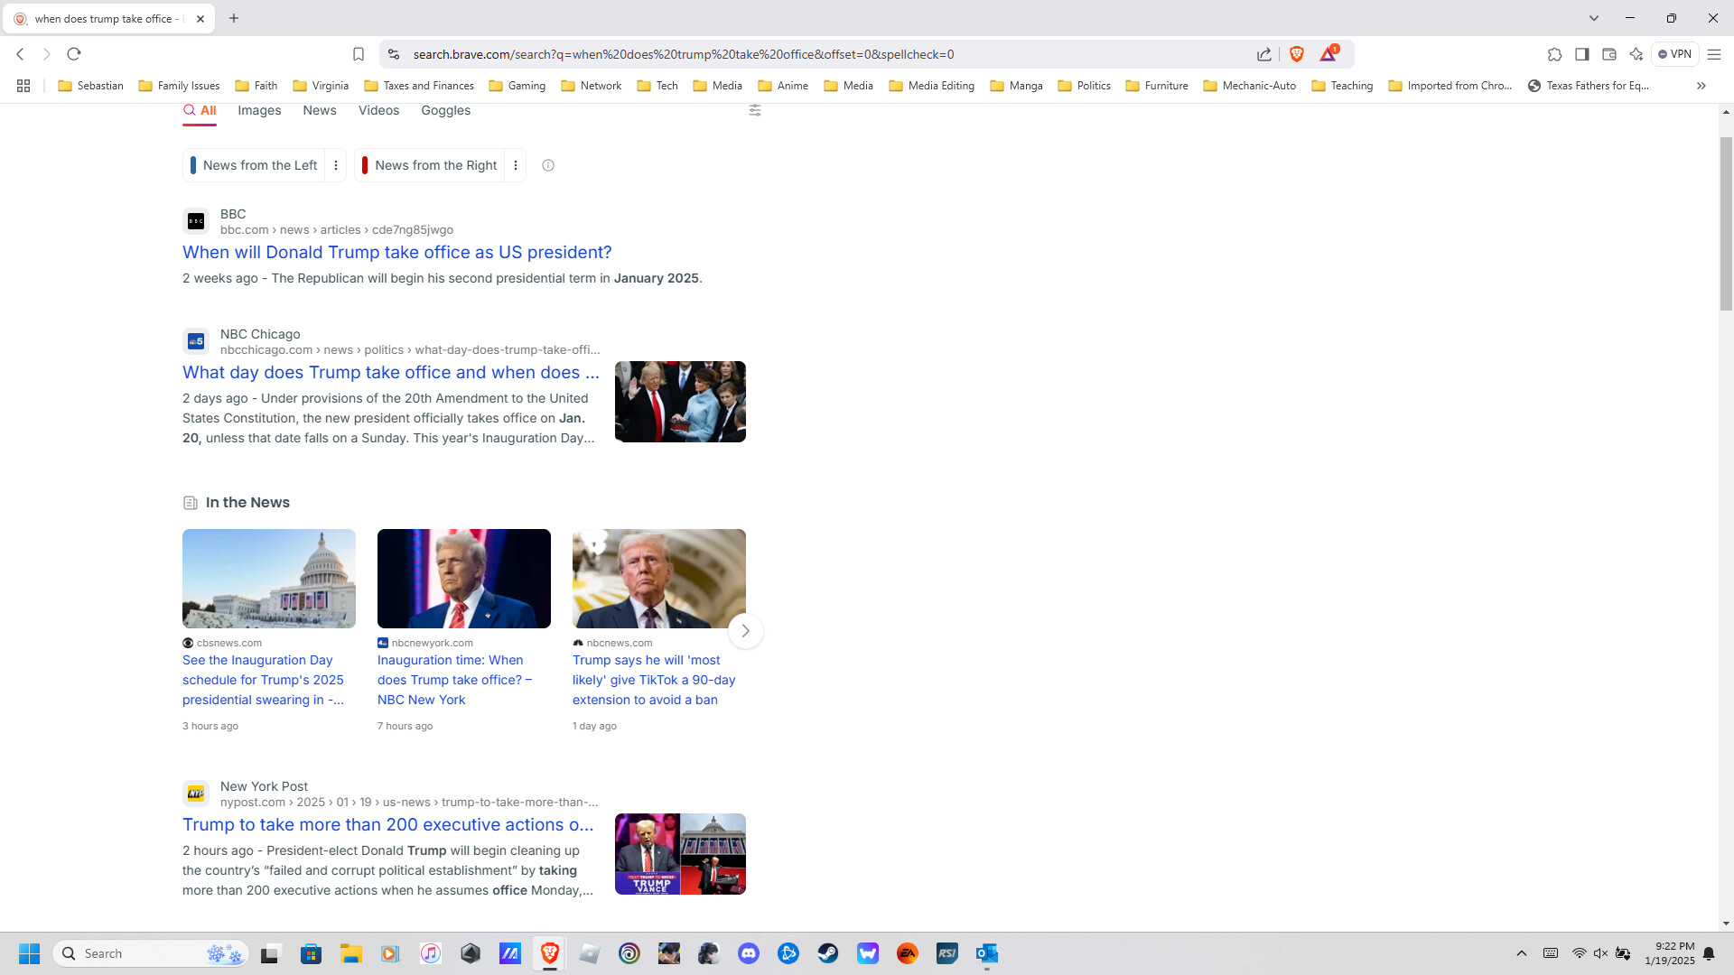
Task: Open Discord from the taskbar
Action: (749, 953)
